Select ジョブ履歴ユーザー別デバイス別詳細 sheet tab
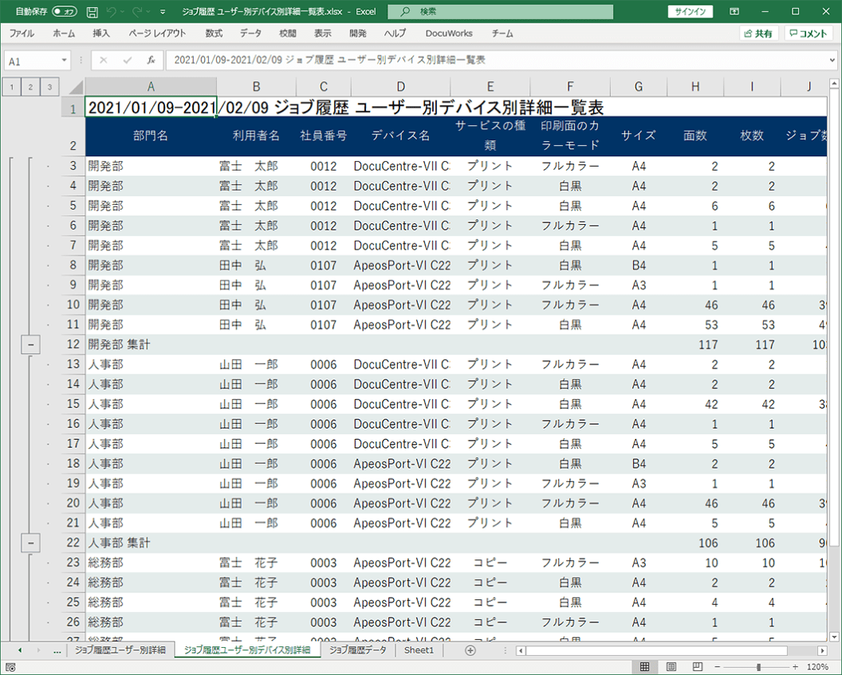This screenshot has height=675, width=842. [247, 649]
